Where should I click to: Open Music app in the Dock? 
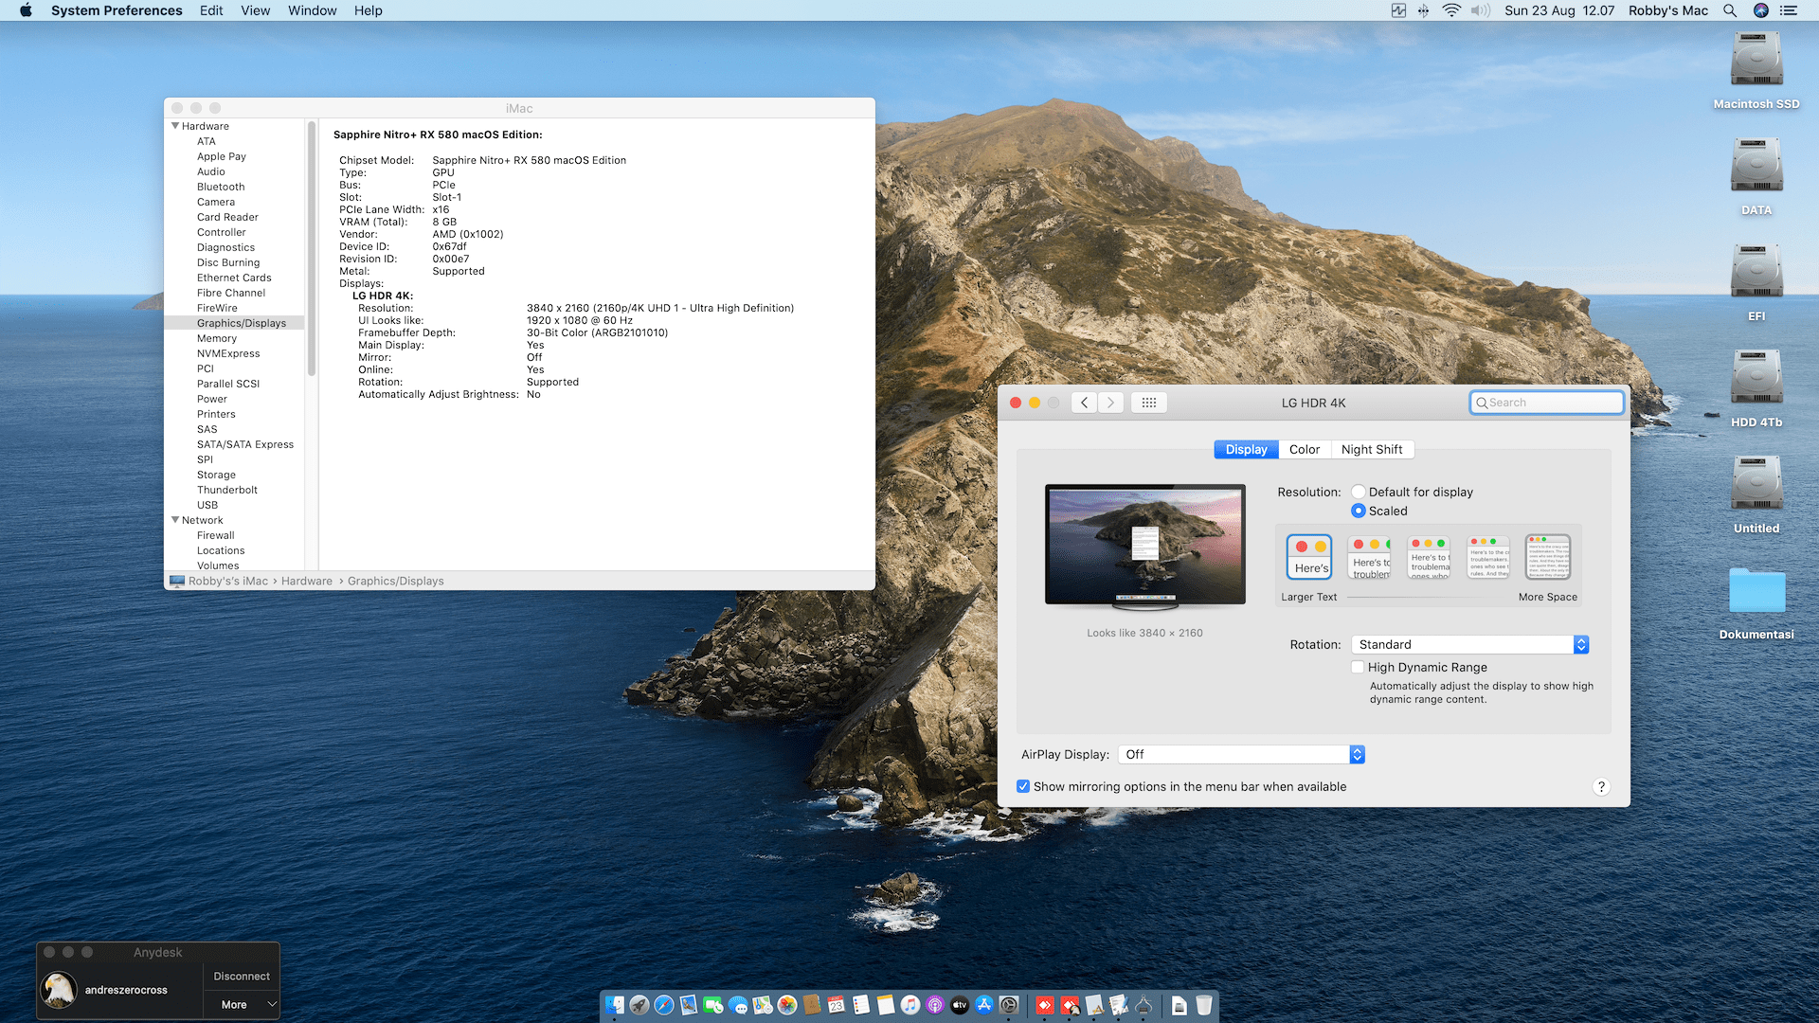click(910, 1005)
